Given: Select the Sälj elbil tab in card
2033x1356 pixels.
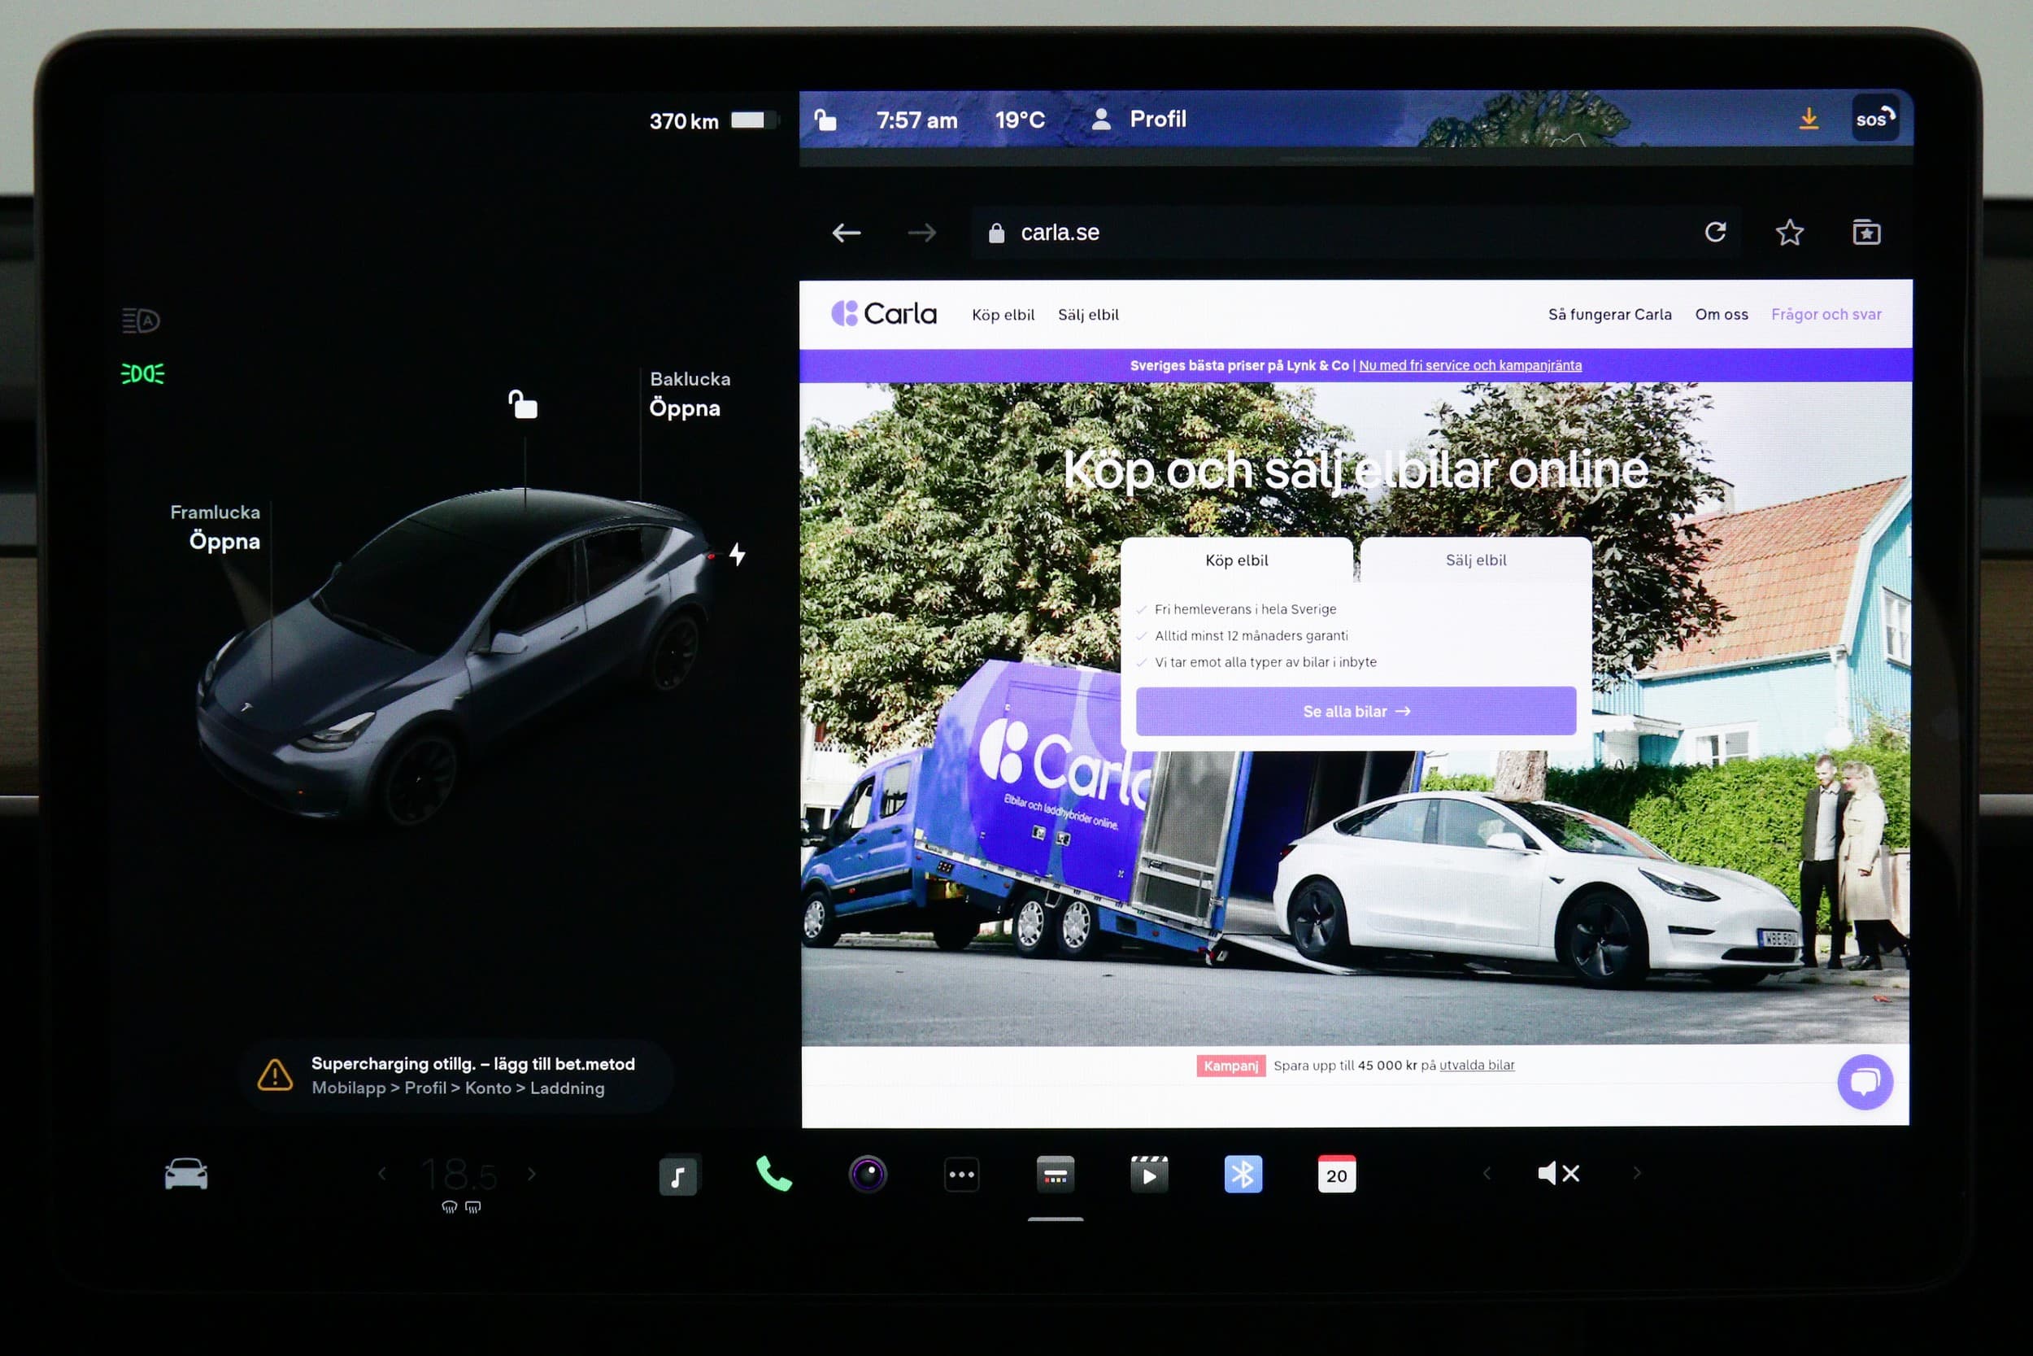Looking at the screenshot, I should [1475, 560].
